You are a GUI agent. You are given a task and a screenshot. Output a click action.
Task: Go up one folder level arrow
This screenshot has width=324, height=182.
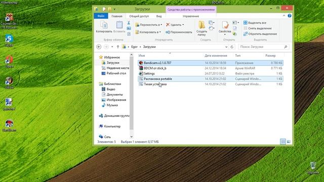[x=118, y=47]
